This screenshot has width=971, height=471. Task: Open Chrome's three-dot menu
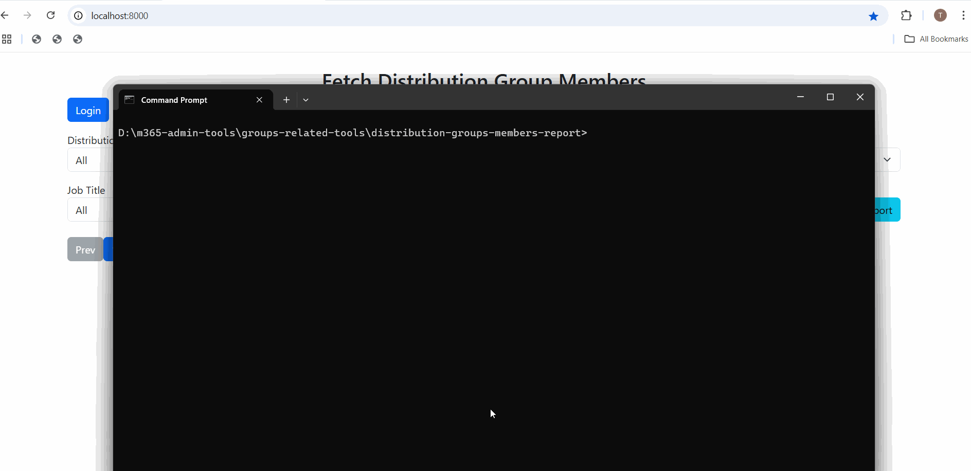coord(963,15)
